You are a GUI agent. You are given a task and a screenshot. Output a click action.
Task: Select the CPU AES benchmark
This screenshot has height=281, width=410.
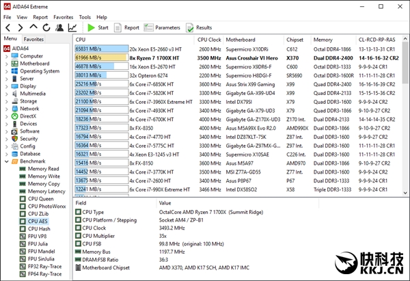pyautogui.click(x=33, y=222)
